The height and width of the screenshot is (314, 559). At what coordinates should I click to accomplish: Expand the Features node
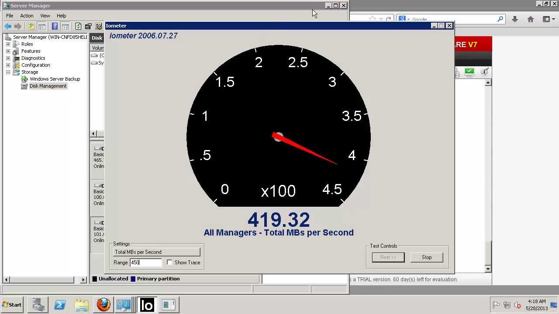coord(8,51)
